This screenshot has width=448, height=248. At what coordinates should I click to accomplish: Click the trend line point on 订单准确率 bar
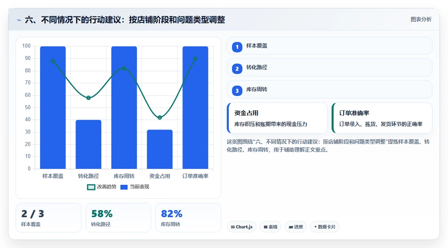[196, 58]
